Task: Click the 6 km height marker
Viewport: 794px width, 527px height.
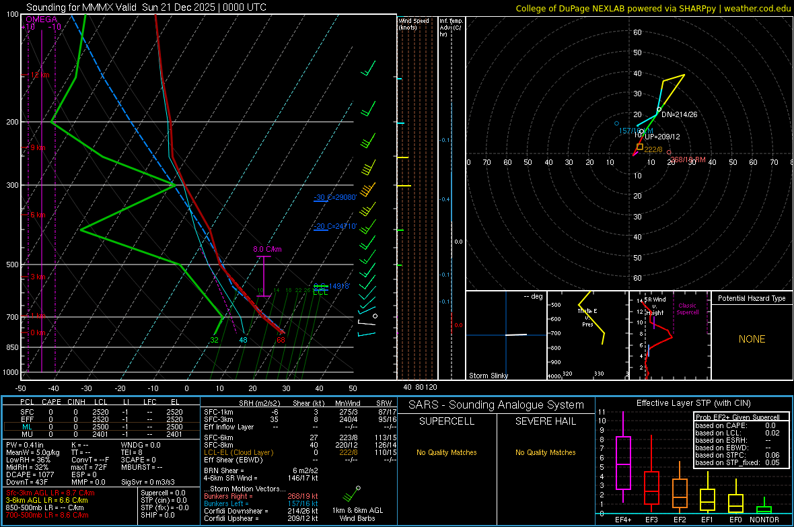Action: [x=38, y=215]
